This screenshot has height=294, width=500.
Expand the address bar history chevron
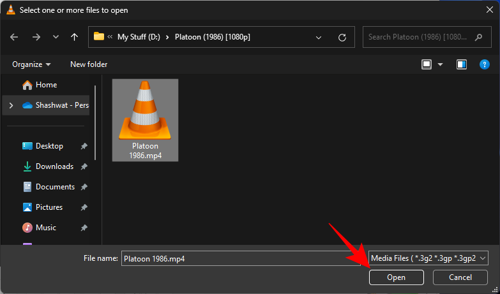318,38
